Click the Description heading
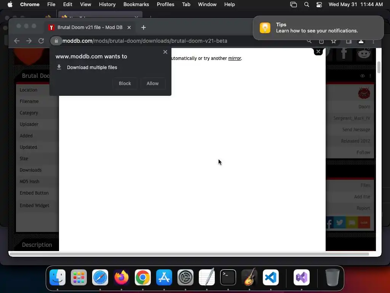This screenshot has height=293, width=390. [37, 245]
